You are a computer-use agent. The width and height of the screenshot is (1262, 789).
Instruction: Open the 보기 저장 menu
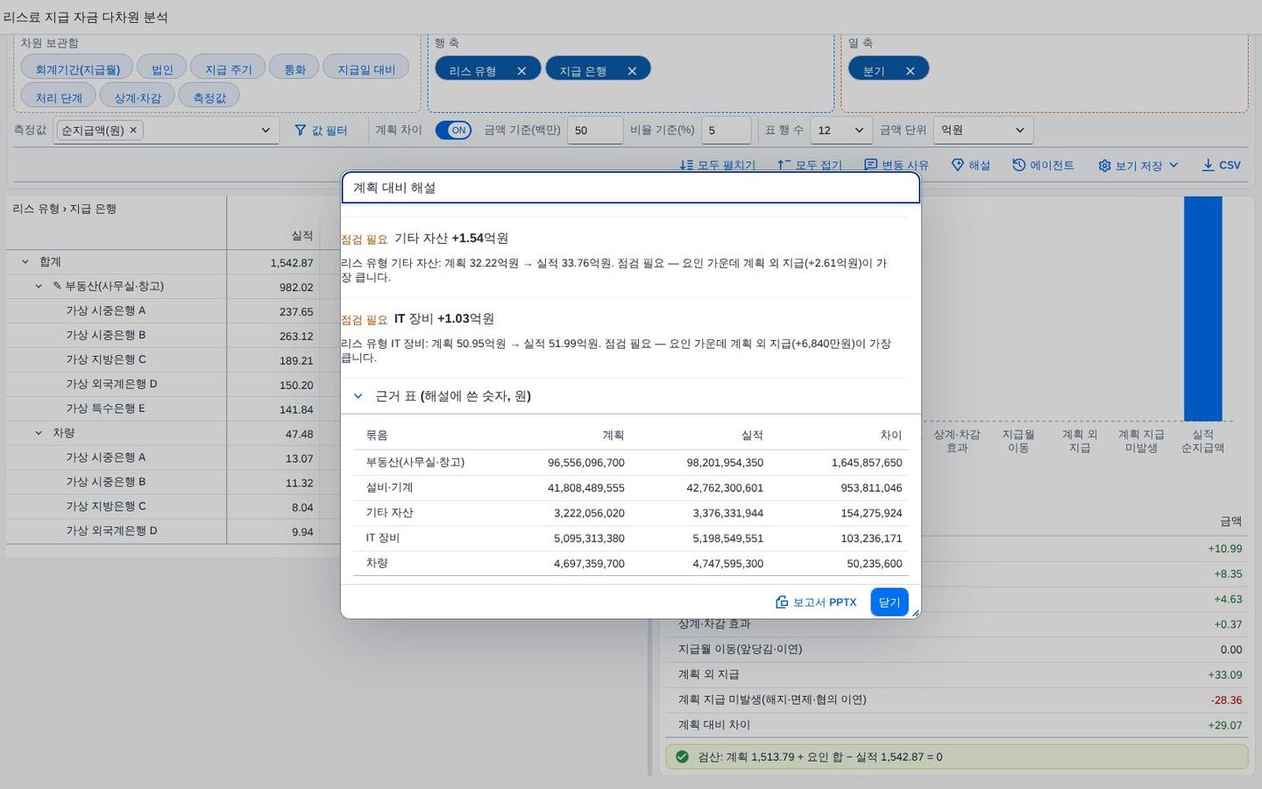(x=1138, y=165)
